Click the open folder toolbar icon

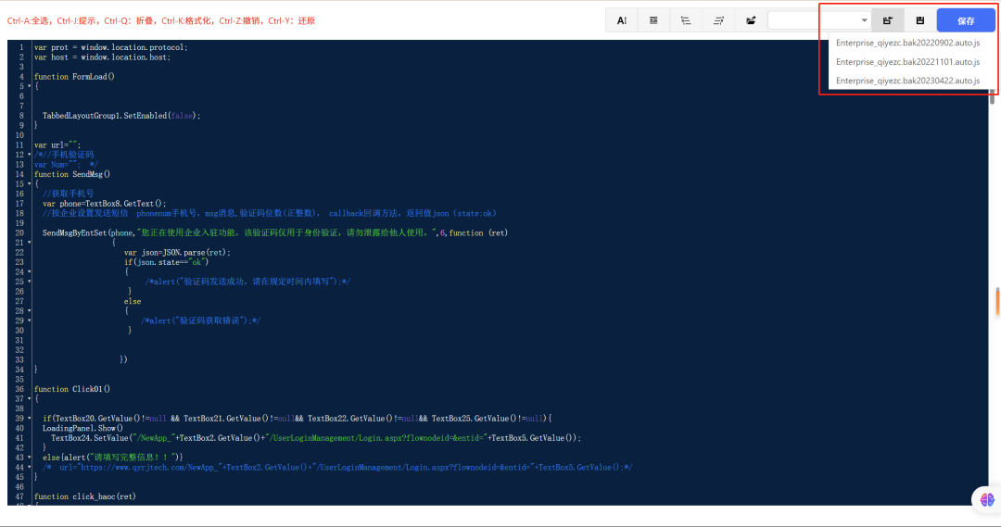tap(751, 20)
